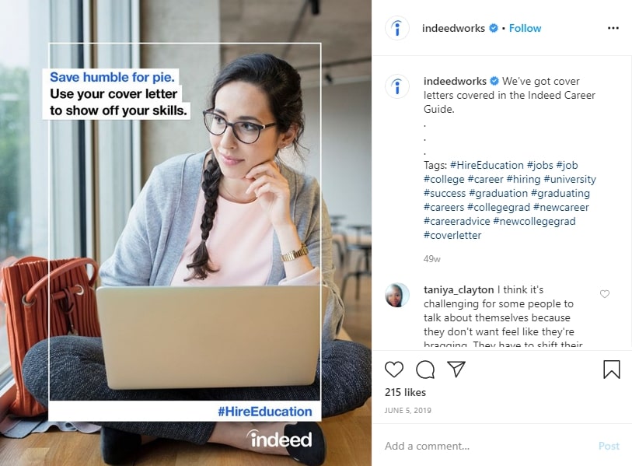The image size is (632, 466).
Task: Click the Post comment button
Action: pos(609,446)
